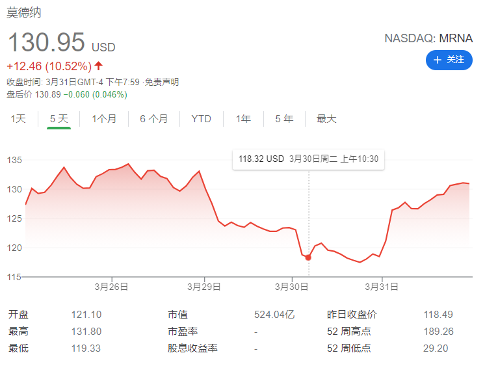This screenshot has width=485, height=366.
Task: Click the red data point on the chart
Action: click(308, 257)
